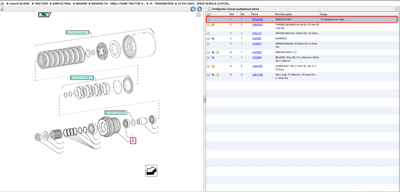Click green arrow icon on TAPERED BEARING row
This screenshot has width=400, height=192.
coord(213,25)
